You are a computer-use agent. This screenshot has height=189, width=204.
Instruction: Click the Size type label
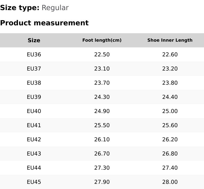[x=20, y=8]
